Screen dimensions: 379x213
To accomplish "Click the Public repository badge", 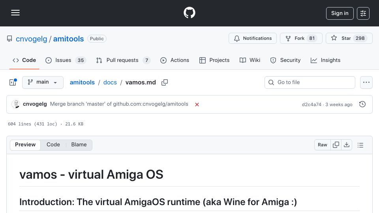I will click(x=97, y=39).
